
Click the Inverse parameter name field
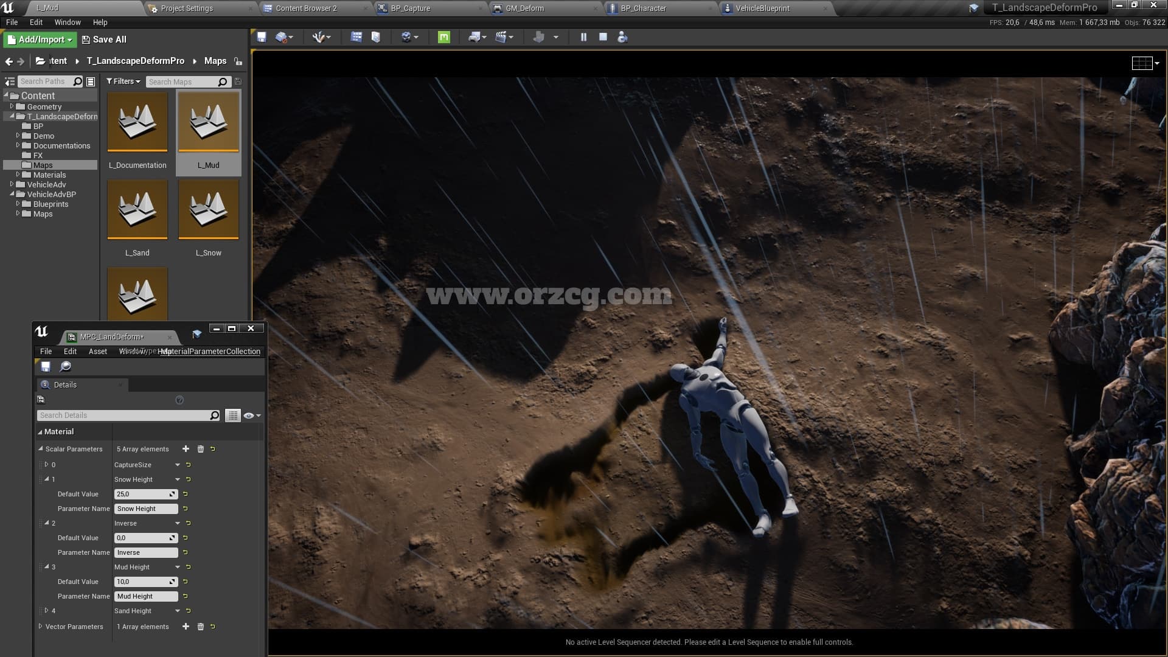tap(146, 552)
